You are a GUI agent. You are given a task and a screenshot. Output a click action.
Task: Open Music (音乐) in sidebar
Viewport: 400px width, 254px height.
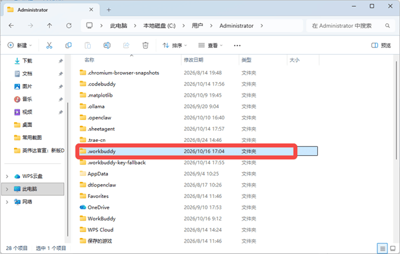(x=27, y=99)
